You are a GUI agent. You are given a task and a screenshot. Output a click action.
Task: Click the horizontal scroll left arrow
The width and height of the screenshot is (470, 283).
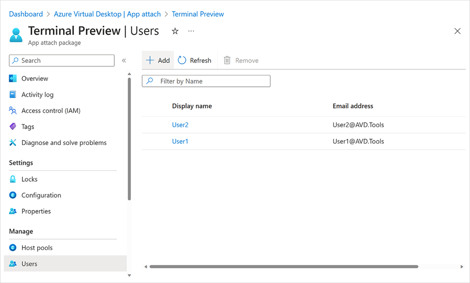point(145,267)
